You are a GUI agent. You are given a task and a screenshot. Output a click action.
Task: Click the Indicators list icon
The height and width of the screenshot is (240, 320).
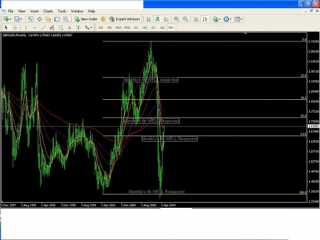pyautogui.click(x=216, y=19)
